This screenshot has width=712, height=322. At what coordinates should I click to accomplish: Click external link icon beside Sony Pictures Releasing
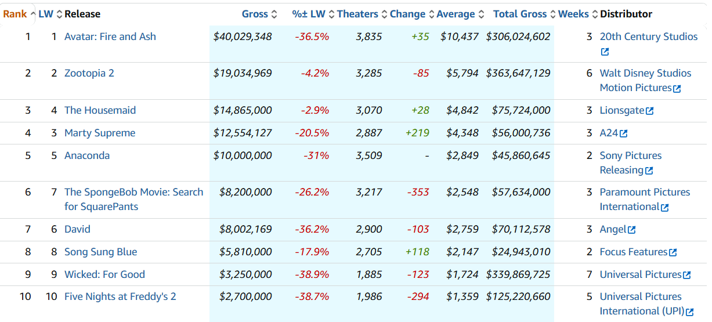click(649, 171)
